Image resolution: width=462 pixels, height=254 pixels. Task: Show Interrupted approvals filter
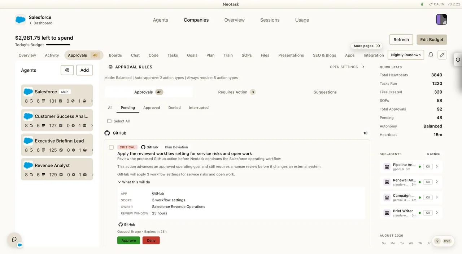tap(199, 108)
